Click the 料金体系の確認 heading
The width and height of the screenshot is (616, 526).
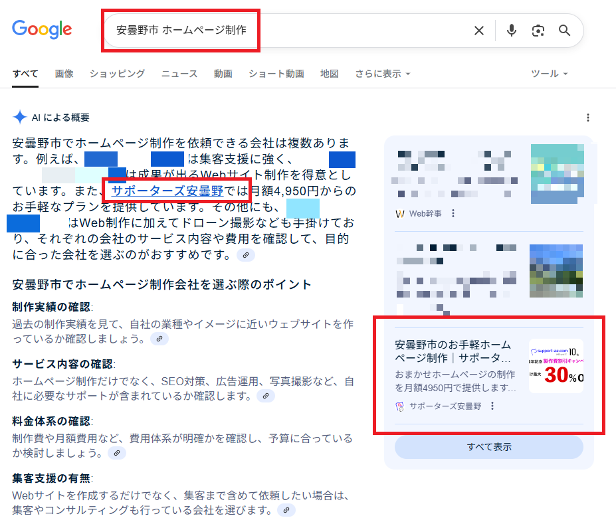[51, 421]
